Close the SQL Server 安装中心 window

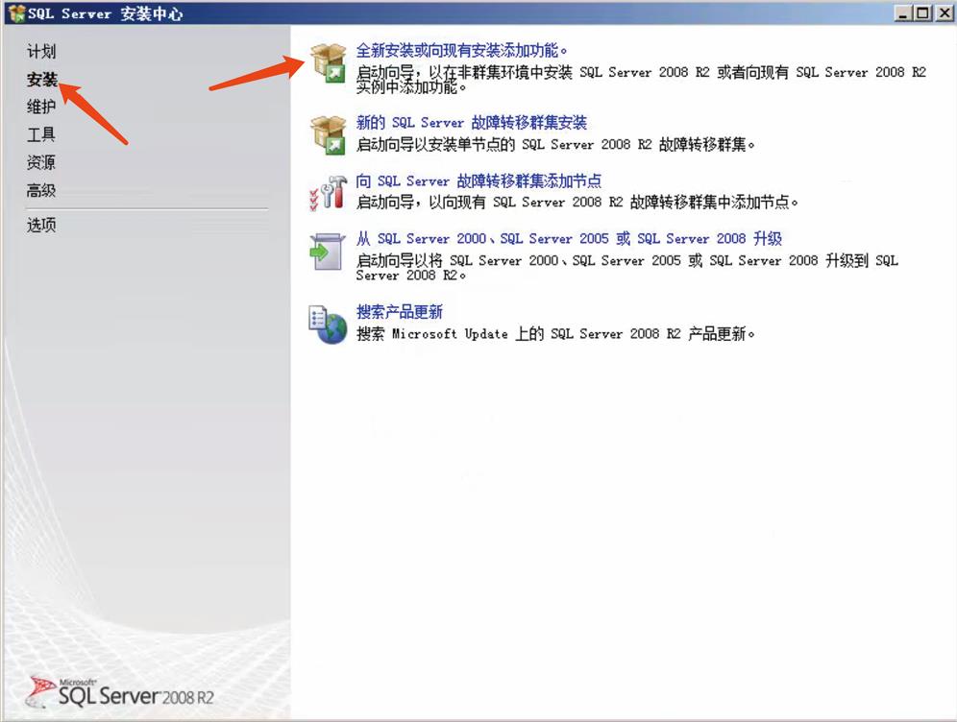[945, 12]
